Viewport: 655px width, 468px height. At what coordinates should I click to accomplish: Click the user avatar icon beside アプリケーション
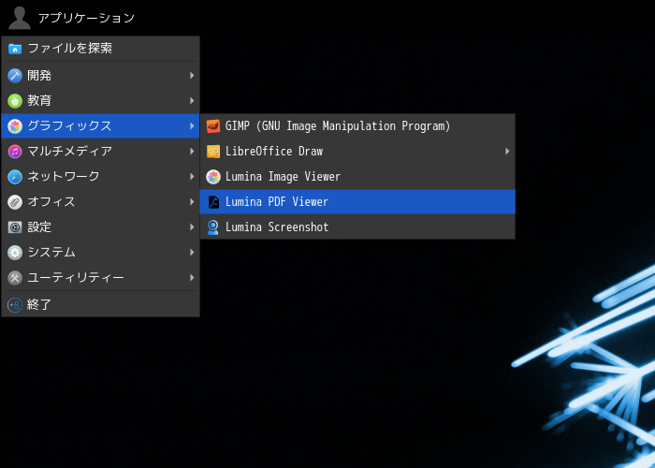pos(20,18)
